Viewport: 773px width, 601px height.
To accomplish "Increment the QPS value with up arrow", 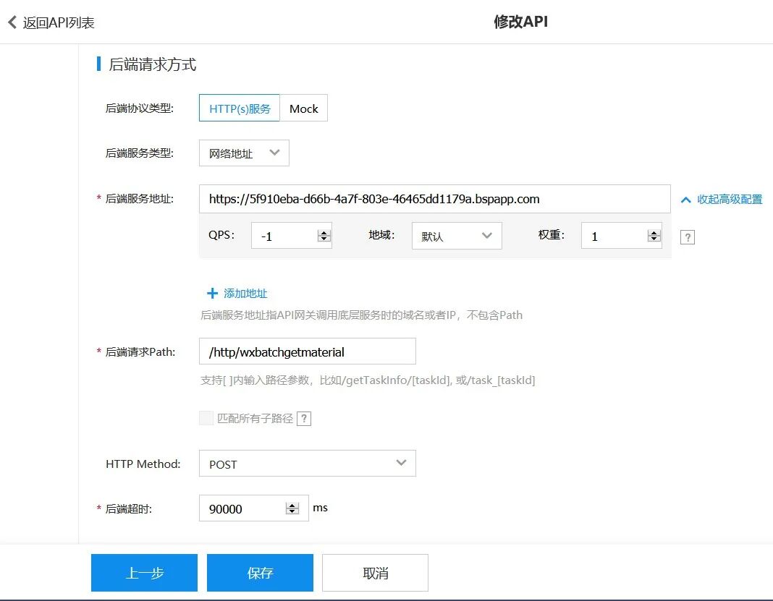I will pos(324,231).
